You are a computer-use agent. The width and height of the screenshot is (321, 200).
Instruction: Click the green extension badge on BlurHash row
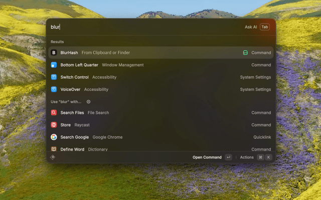(x=245, y=52)
